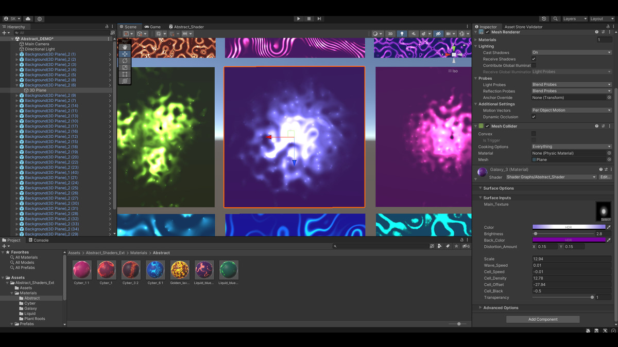
Task: Select the Rotate tool in scene
Action: tap(125, 61)
